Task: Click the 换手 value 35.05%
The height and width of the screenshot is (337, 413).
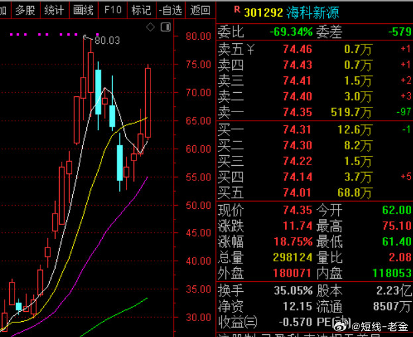Action: 293,291
